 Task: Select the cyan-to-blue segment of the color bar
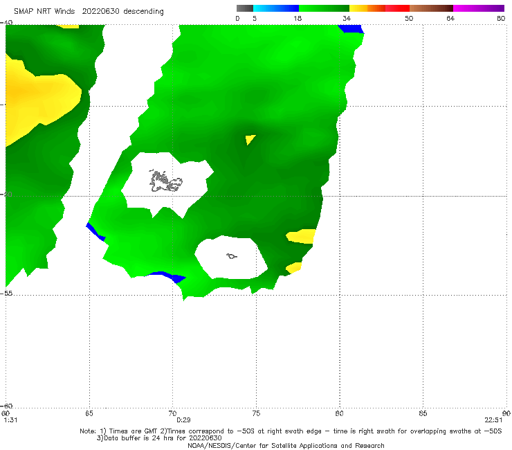[276, 8]
